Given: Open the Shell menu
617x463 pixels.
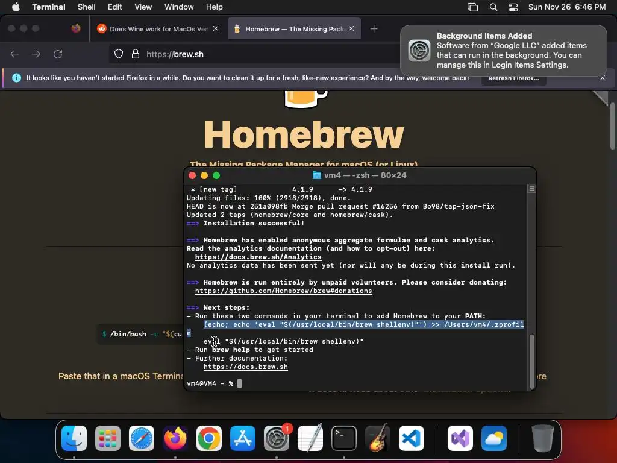Looking at the screenshot, I should (x=86, y=7).
